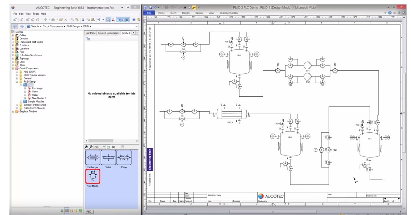Viewport: 411px width, 215px height.
Task: Select the Valve master in the tree
Action: click(35, 91)
